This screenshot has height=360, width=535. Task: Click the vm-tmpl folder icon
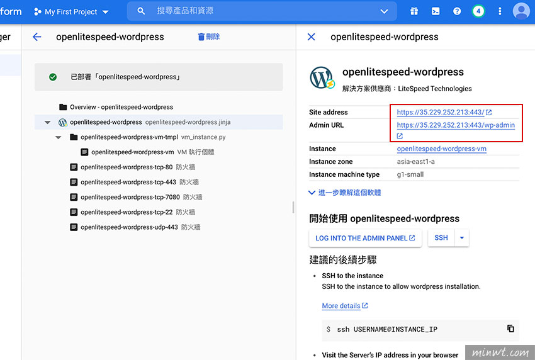pyautogui.click(x=74, y=137)
